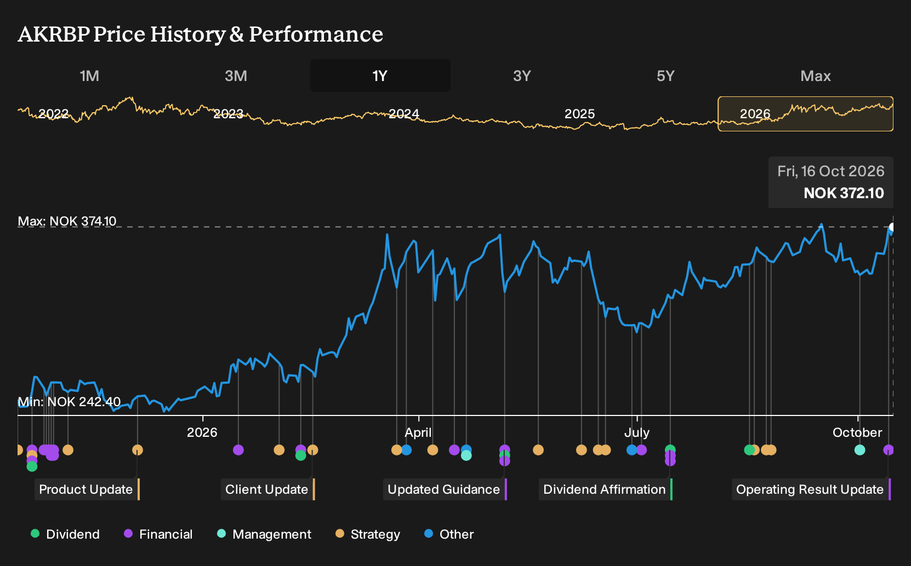Select the 1M time range tab

point(89,76)
